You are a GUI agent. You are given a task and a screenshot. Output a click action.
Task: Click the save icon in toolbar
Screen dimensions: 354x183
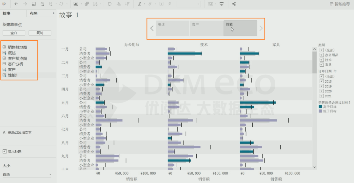tap(33, 4)
